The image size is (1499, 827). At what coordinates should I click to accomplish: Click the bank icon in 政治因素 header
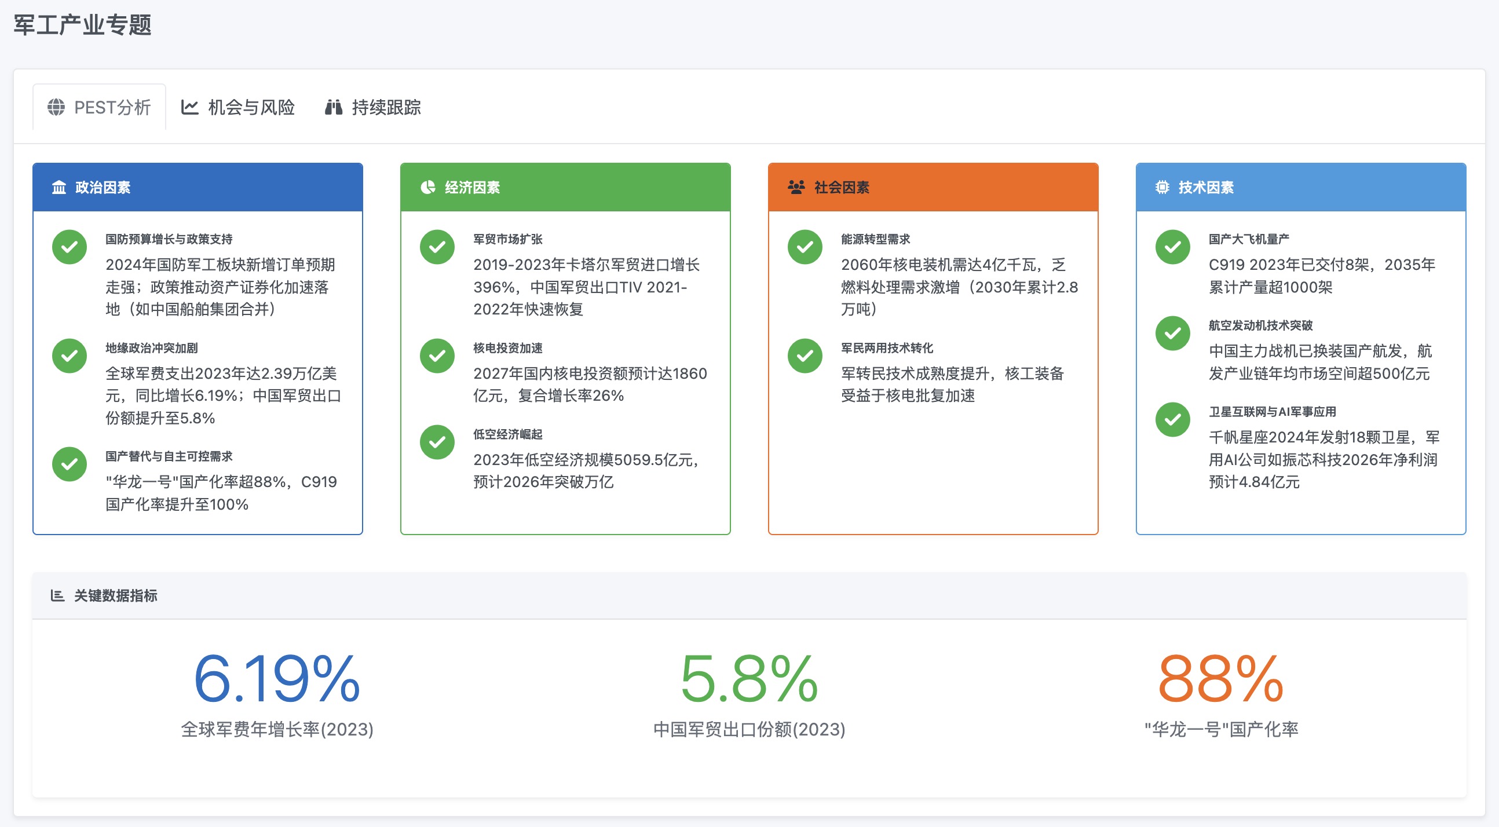[x=58, y=188]
